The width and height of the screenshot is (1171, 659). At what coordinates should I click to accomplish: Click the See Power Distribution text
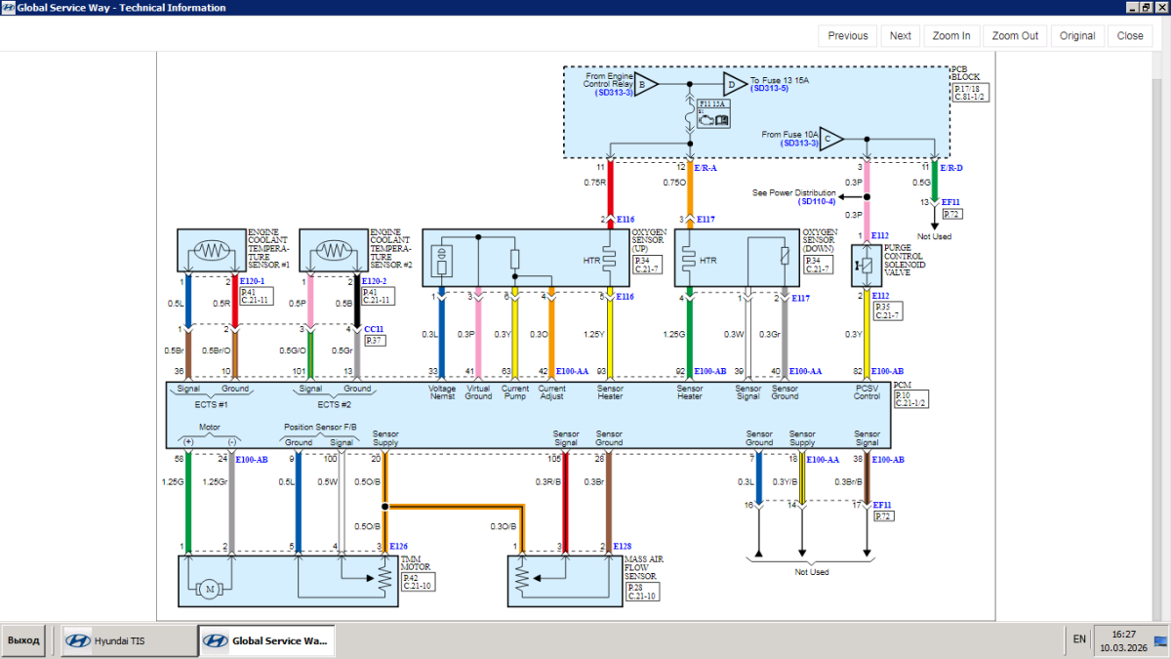click(x=793, y=193)
